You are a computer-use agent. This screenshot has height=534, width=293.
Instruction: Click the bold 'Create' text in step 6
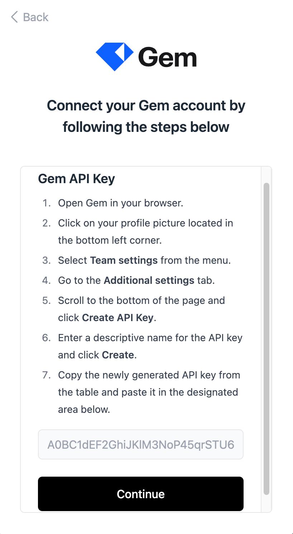(x=118, y=355)
